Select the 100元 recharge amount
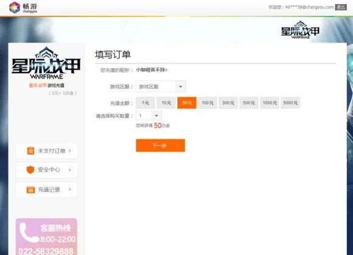Image resolution: width=353 pixels, height=255 pixels. pos(208,103)
